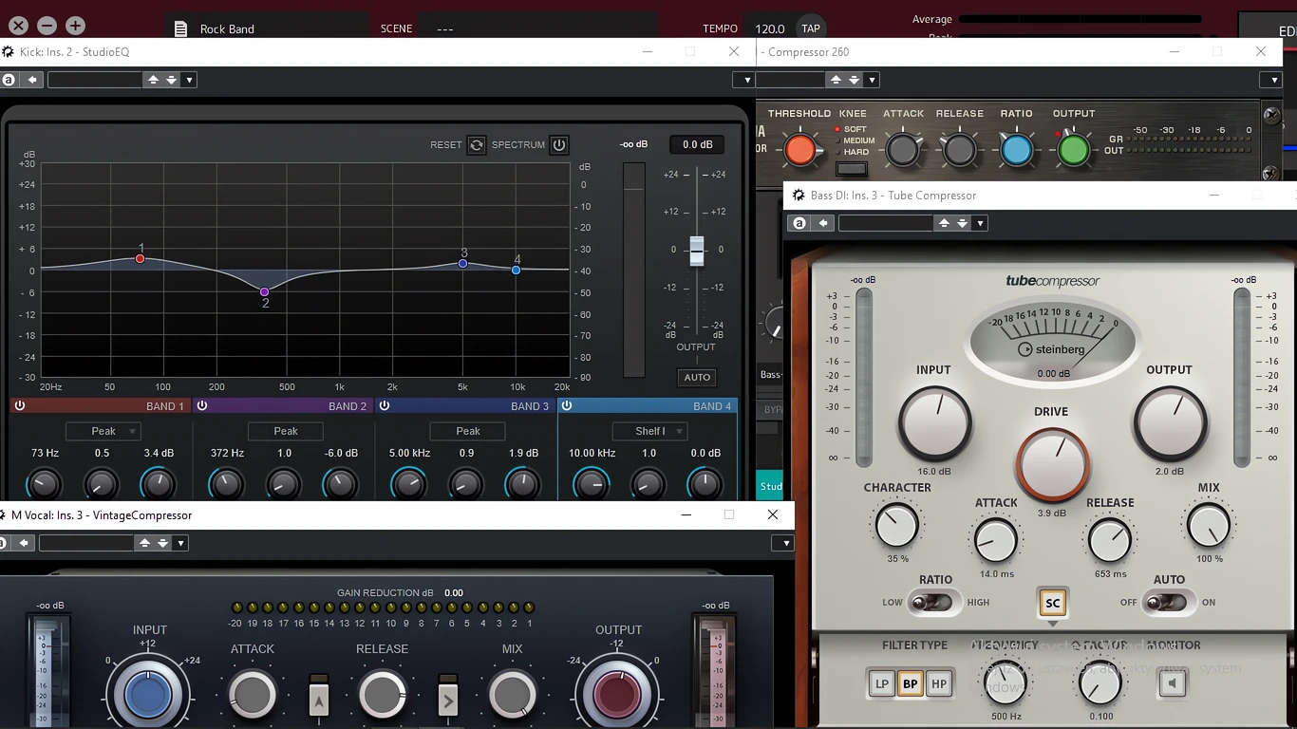Click Tube Compressor Drive knob
This screenshot has width=1297, height=729.
(x=1051, y=464)
